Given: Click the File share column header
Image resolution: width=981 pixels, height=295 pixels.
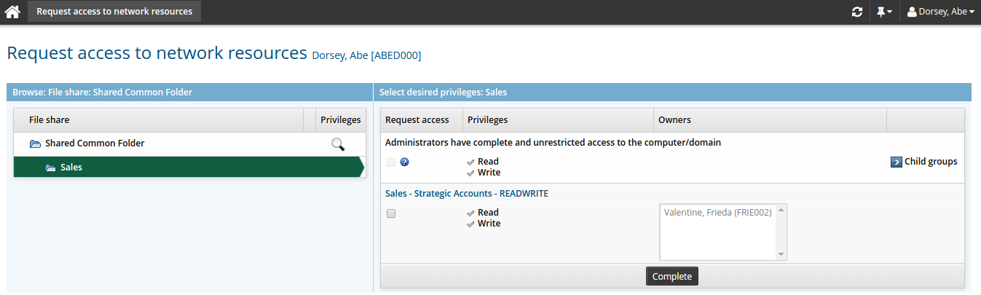Looking at the screenshot, I should click(50, 120).
